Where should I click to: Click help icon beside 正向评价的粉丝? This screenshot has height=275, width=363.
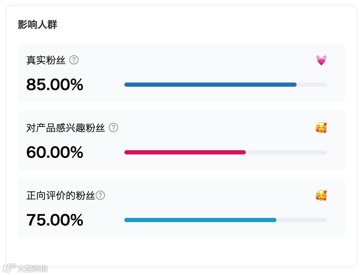point(101,195)
